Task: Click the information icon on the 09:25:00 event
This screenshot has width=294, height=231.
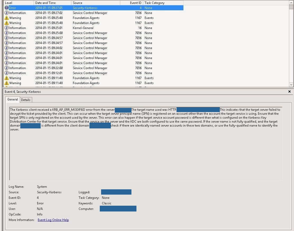Action: (x=7, y=33)
